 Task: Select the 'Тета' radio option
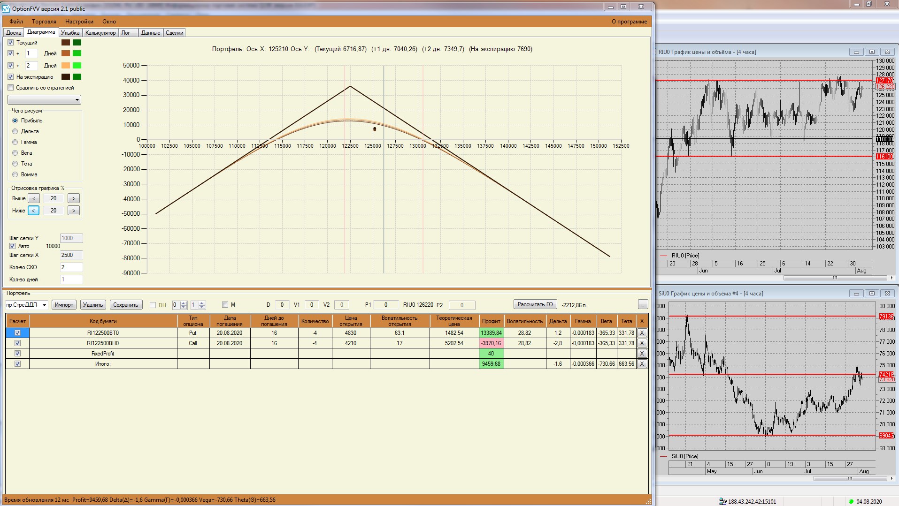(15, 164)
